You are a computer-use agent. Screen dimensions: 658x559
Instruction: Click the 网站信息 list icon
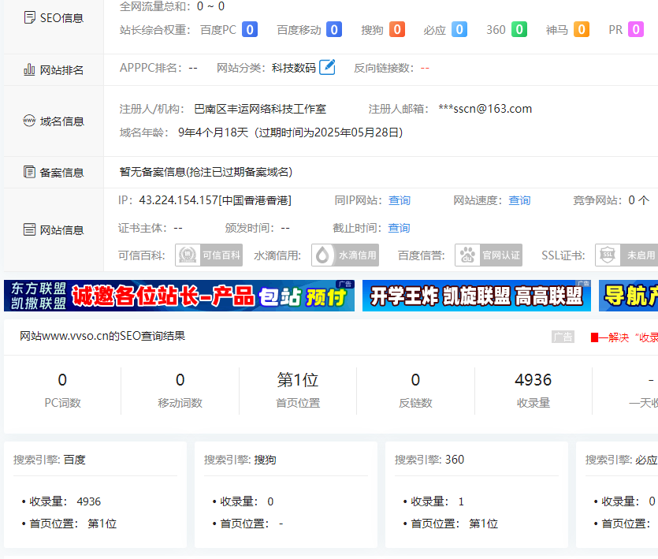pos(29,229)
